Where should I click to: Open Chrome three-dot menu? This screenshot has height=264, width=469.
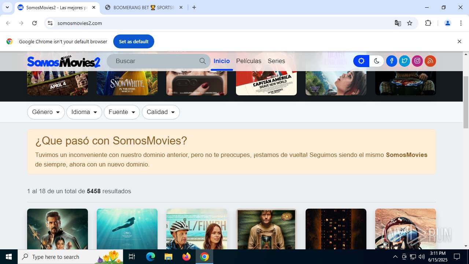click(x=461, y=23)
